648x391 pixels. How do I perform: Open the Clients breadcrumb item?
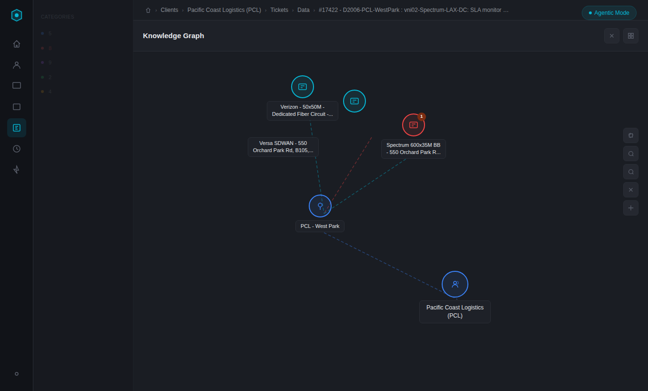tap(169, 10)
